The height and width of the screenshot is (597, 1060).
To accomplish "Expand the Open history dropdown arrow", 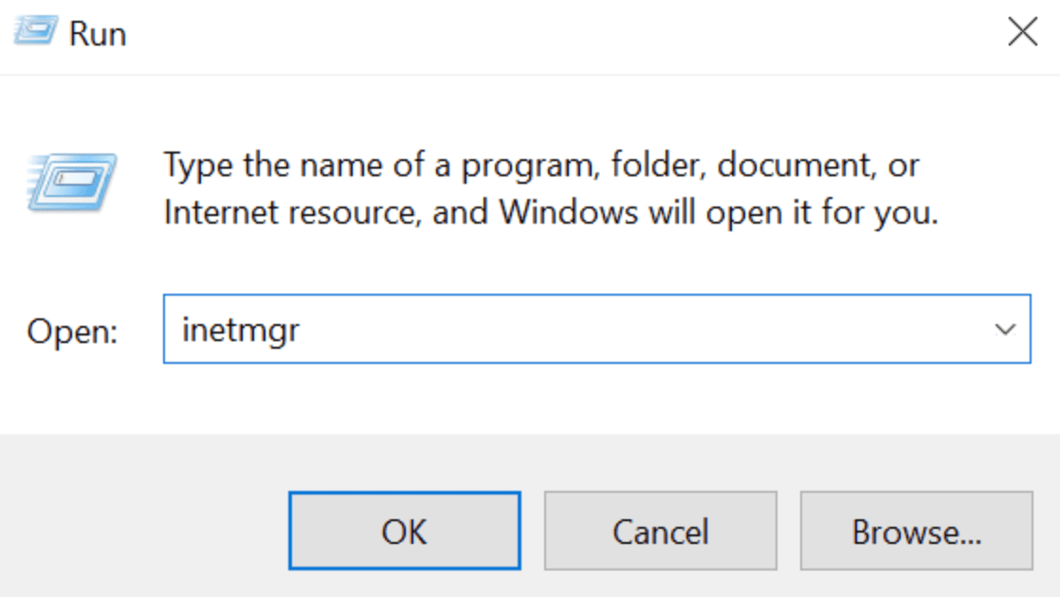I will click(x=1004, y=330).
